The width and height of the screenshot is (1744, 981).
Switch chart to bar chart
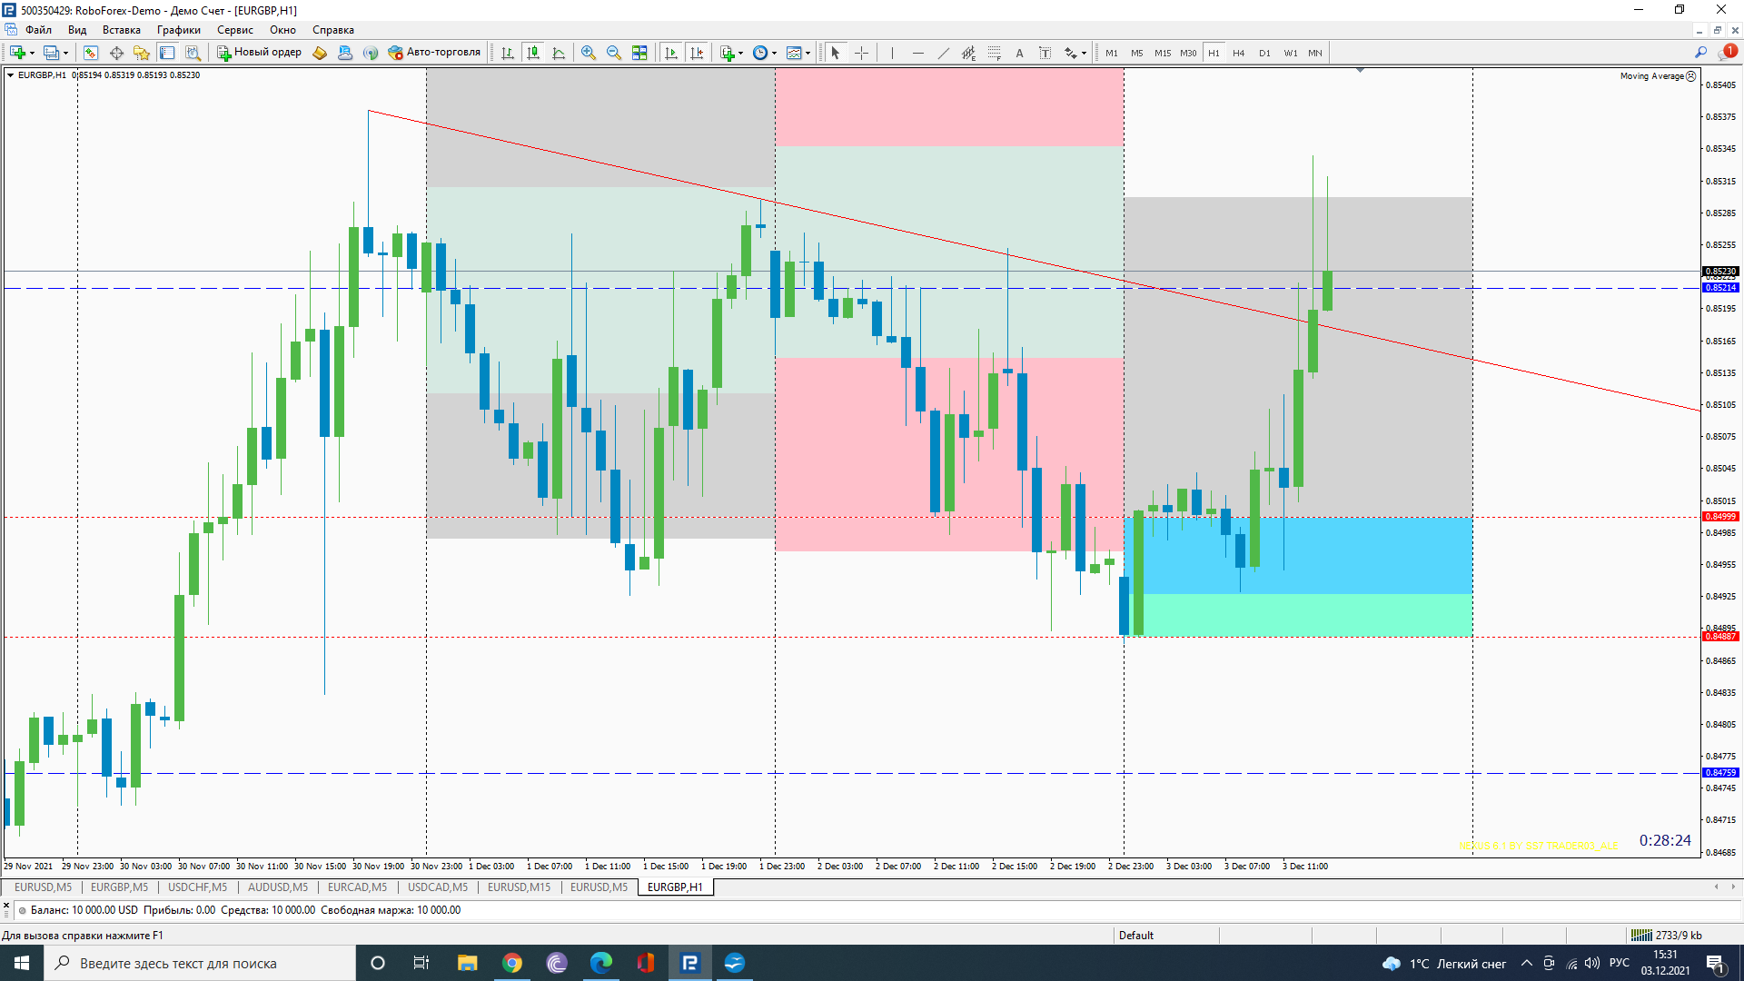point(508,53)
